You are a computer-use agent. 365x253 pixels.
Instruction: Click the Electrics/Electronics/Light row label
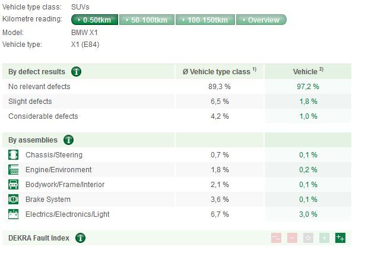[67, 214]
